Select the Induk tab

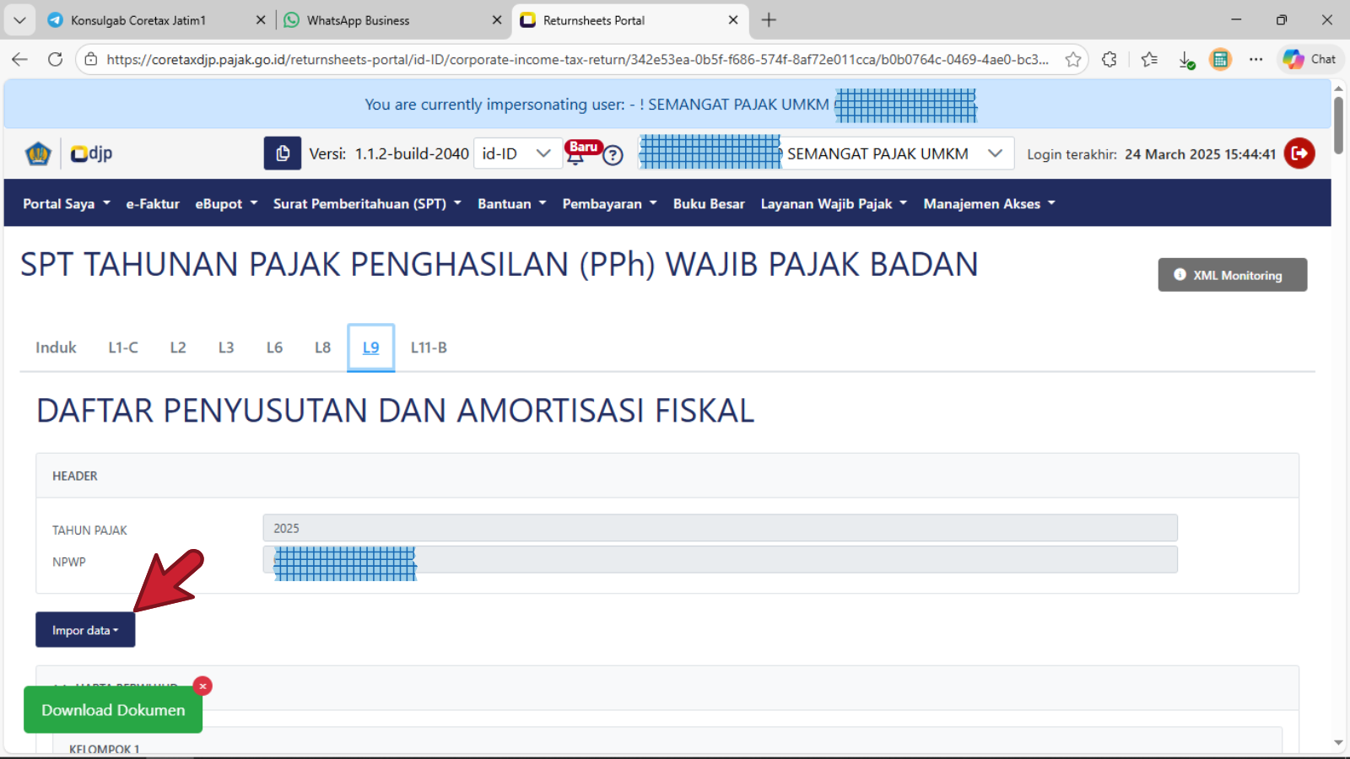coord(56,347)
